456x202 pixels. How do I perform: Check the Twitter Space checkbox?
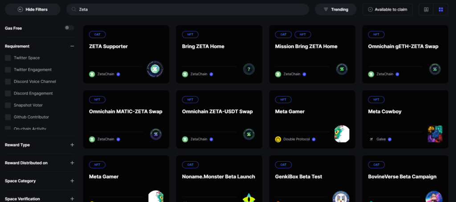pyautogui.click(x=8, y=58)
